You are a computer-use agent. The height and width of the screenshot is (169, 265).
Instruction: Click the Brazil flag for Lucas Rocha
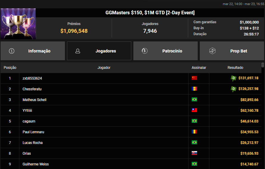(x=194, y=142)
